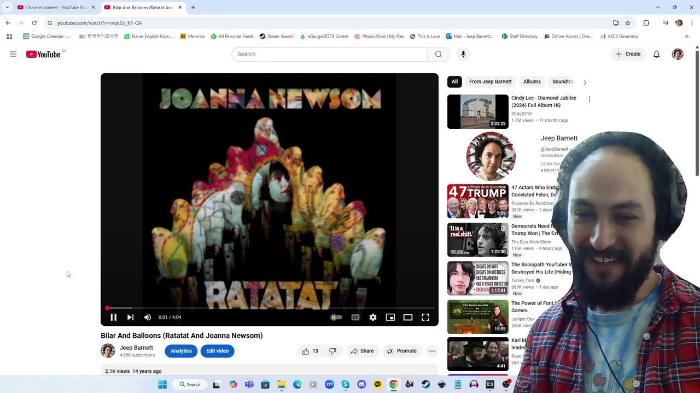Open more actions below the video
This screenshot has height=393, width=700.
[432, 351]
